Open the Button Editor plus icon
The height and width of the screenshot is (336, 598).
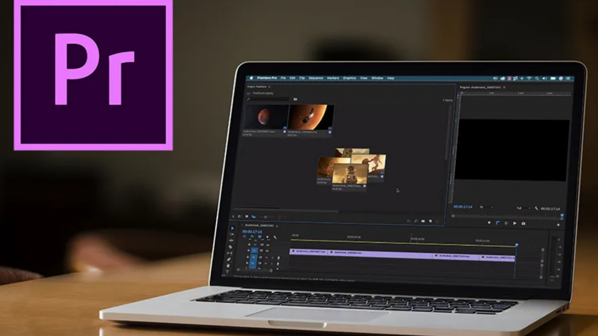(x=558, y=225)
